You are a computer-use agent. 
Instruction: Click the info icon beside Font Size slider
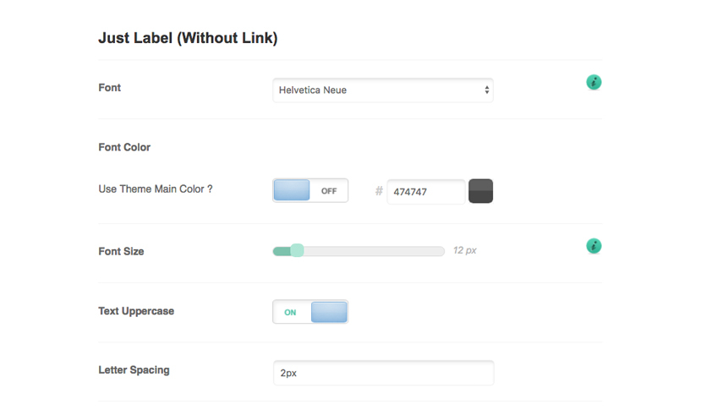click(594, 246)
